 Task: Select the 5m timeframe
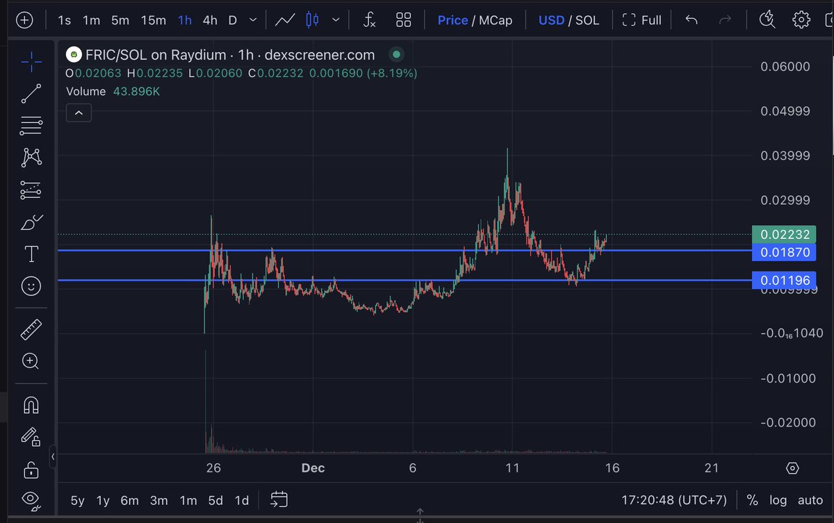tap(120, 20)
